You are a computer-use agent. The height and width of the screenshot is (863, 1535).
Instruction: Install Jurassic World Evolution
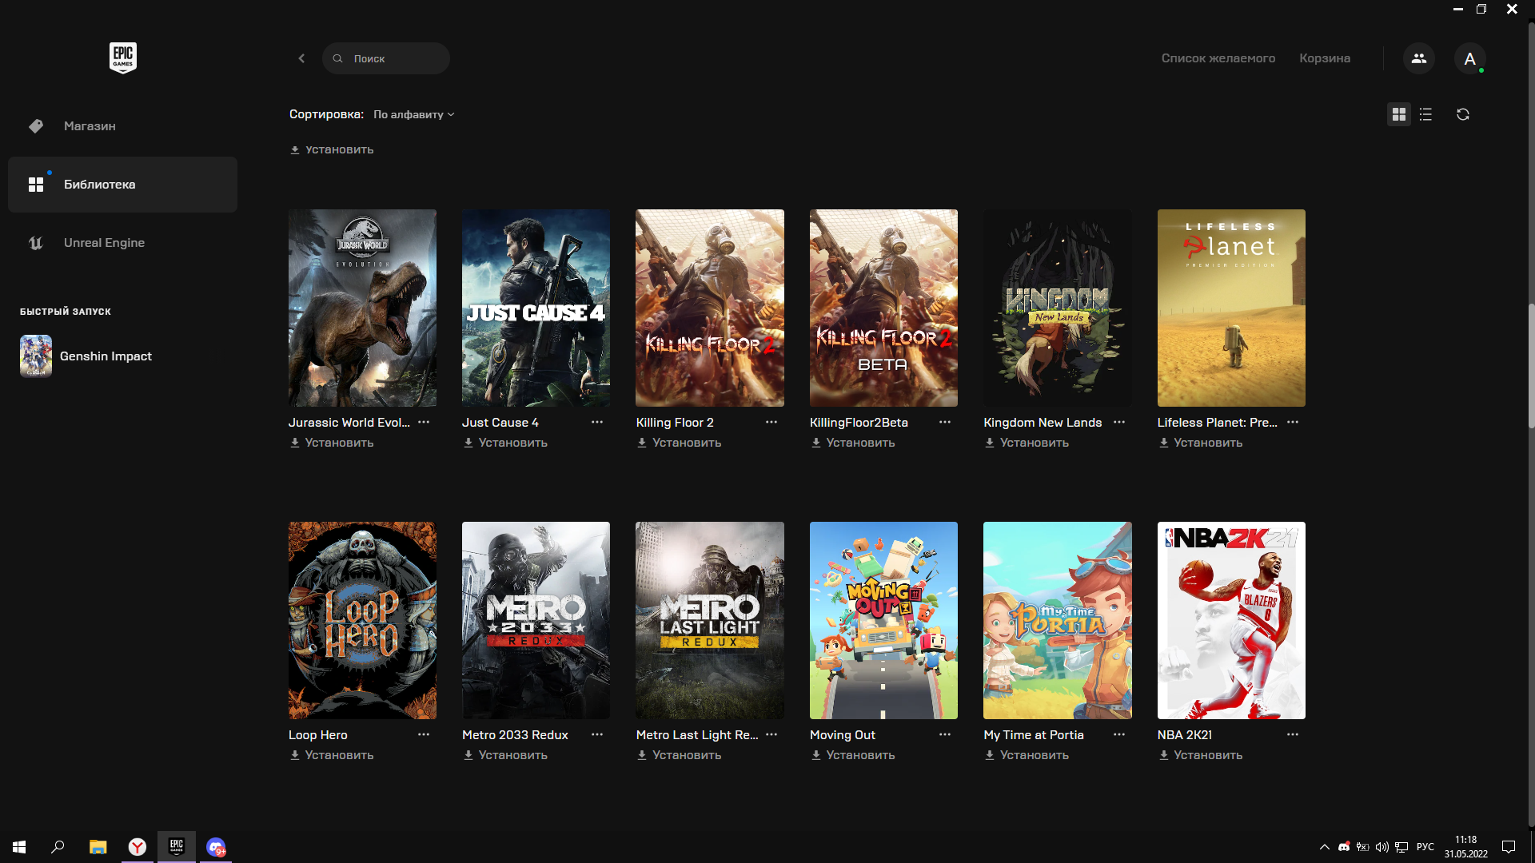(332, 443)
